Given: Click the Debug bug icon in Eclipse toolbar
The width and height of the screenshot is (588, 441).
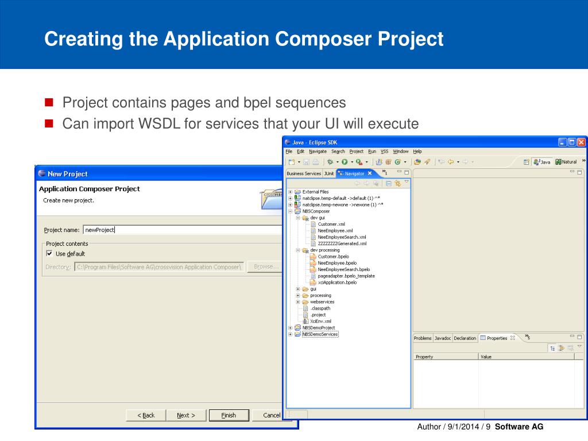Looking at the screenshot, I should (330, 162).
